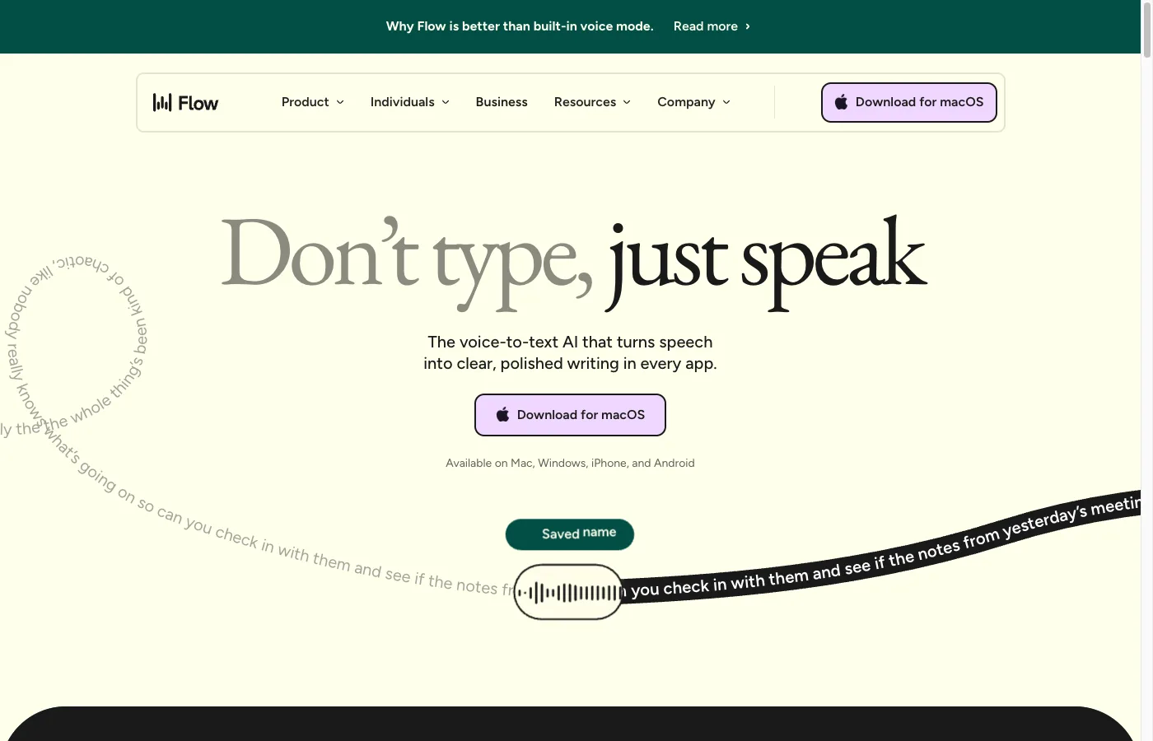The height and width of the screenshot is (741, 1153).
Task: Click the 'Don't type, just speak' headline
Action: pos(574,263)
